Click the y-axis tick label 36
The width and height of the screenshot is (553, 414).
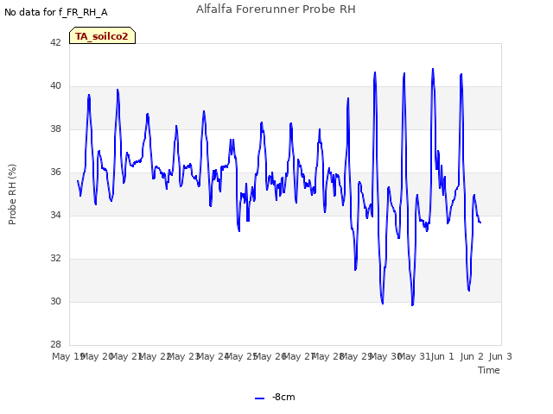coord(55,172)
